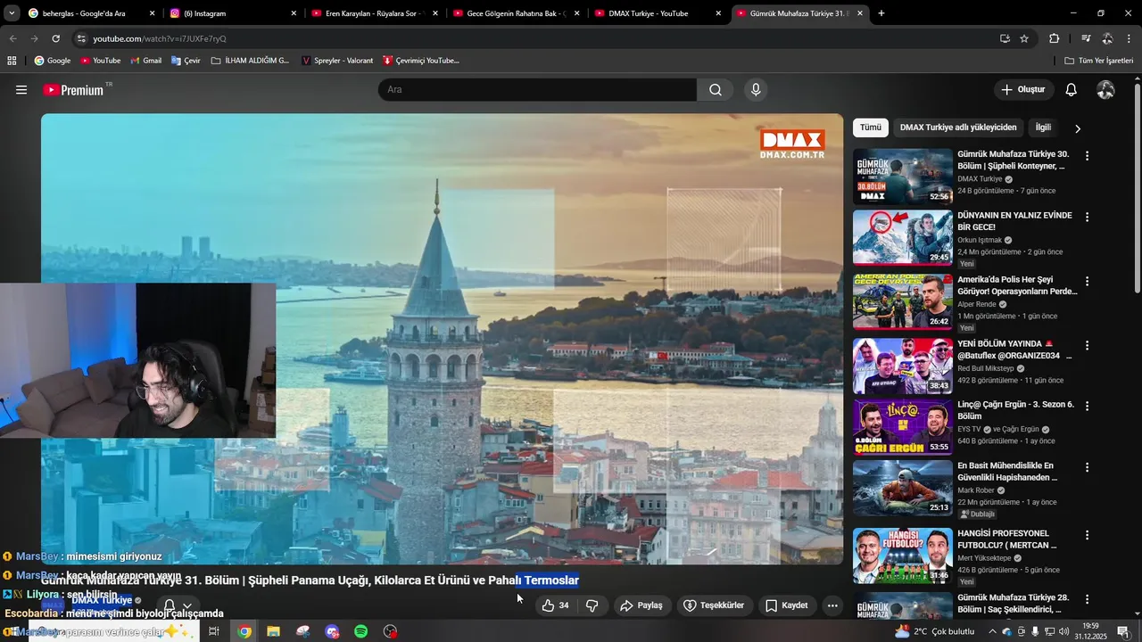Open Gümrük Muhafaza 30. Bölüm thumbnail

pos(903,177)
